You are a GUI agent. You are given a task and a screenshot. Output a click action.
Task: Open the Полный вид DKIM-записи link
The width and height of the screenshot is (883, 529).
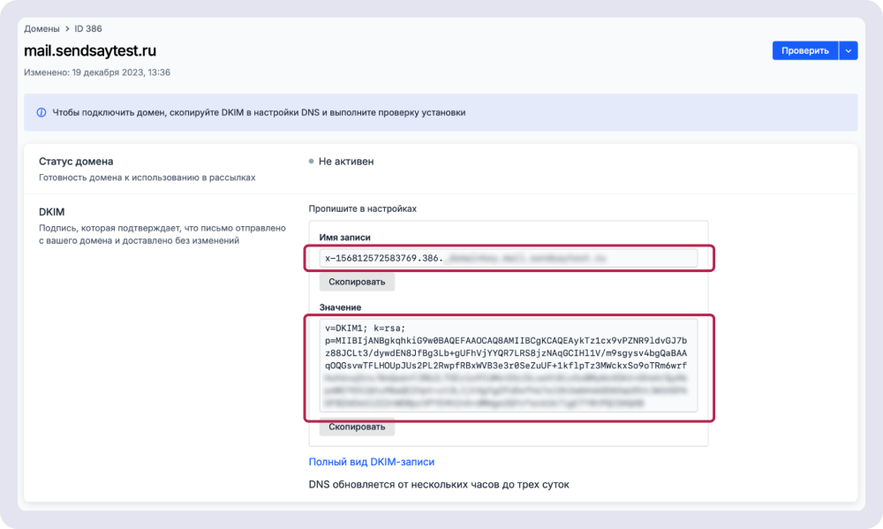coord(372,462)
